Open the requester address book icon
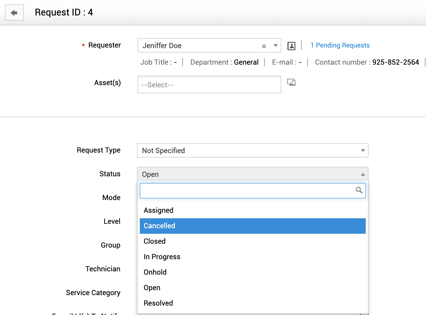The width and height of the screenshot is (426, 315). pos(291,46)
